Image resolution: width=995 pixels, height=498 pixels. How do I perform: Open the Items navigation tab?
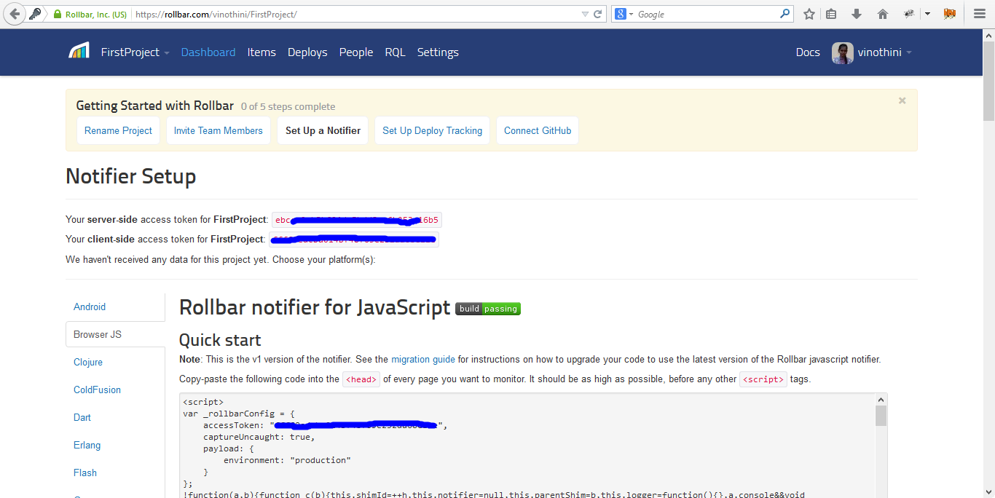click(261, 52)
